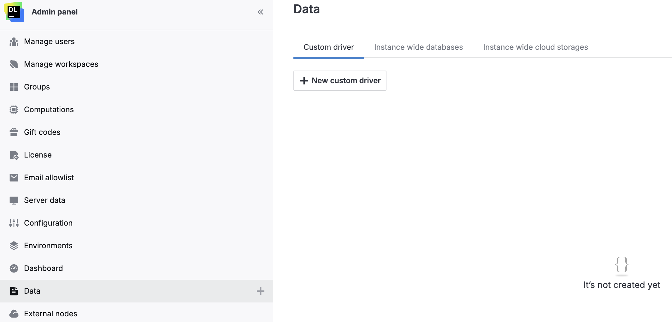Open Server data via the monitor icon
Image resolution: width=672 pixels, height=322 pixels.
coord(14,200)
